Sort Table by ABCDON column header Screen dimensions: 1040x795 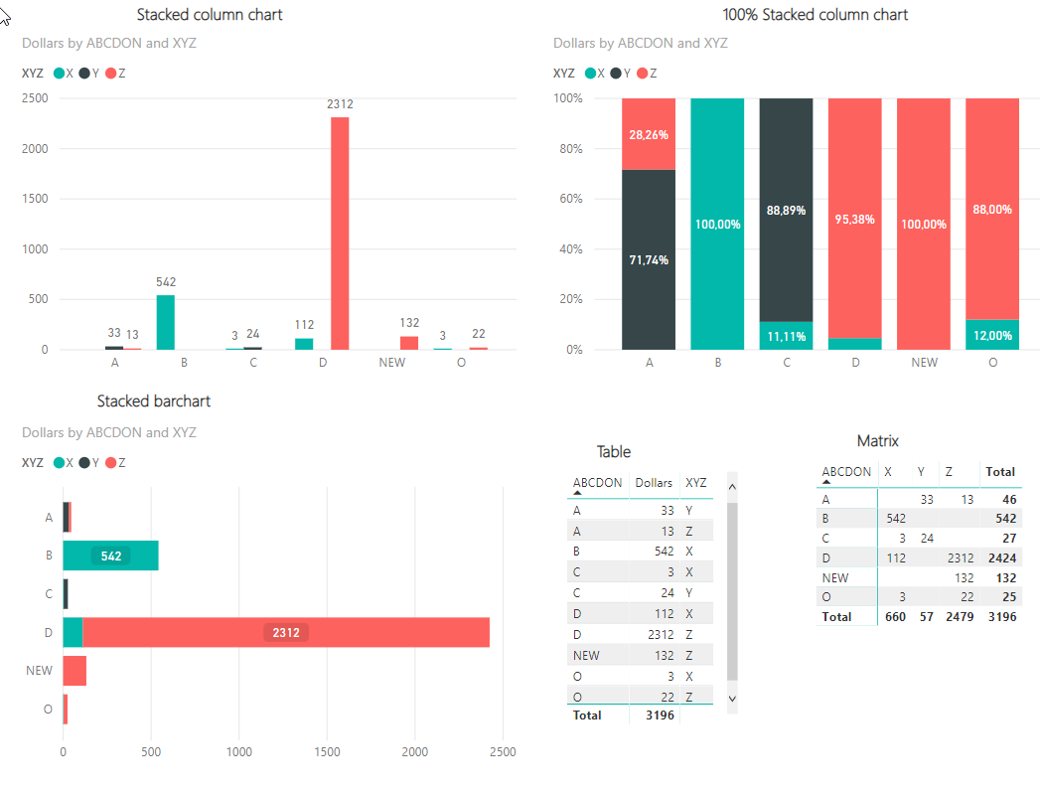click(597, 483)
